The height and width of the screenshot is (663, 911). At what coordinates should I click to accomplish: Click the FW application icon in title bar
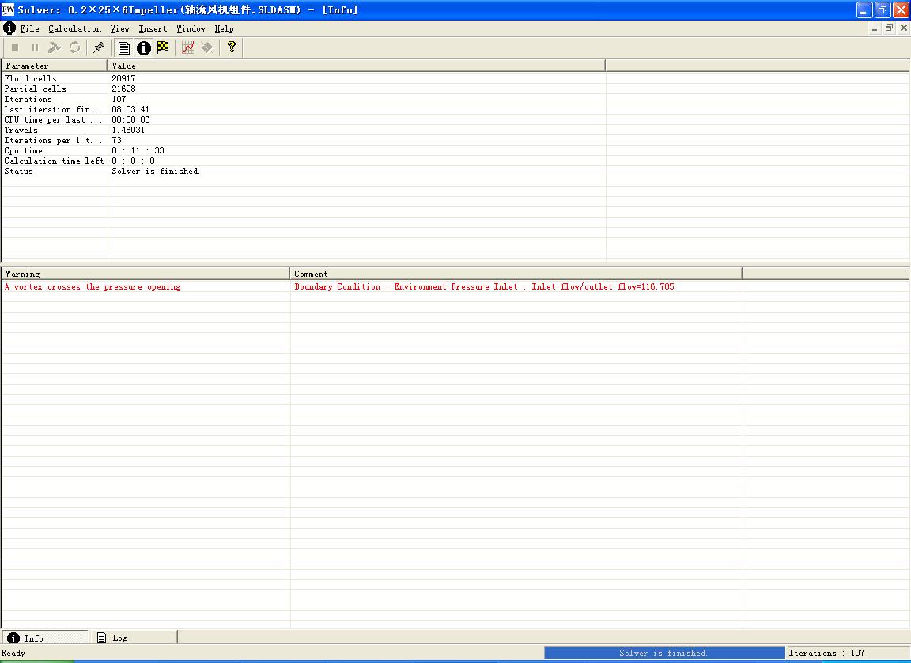point(8,9)
